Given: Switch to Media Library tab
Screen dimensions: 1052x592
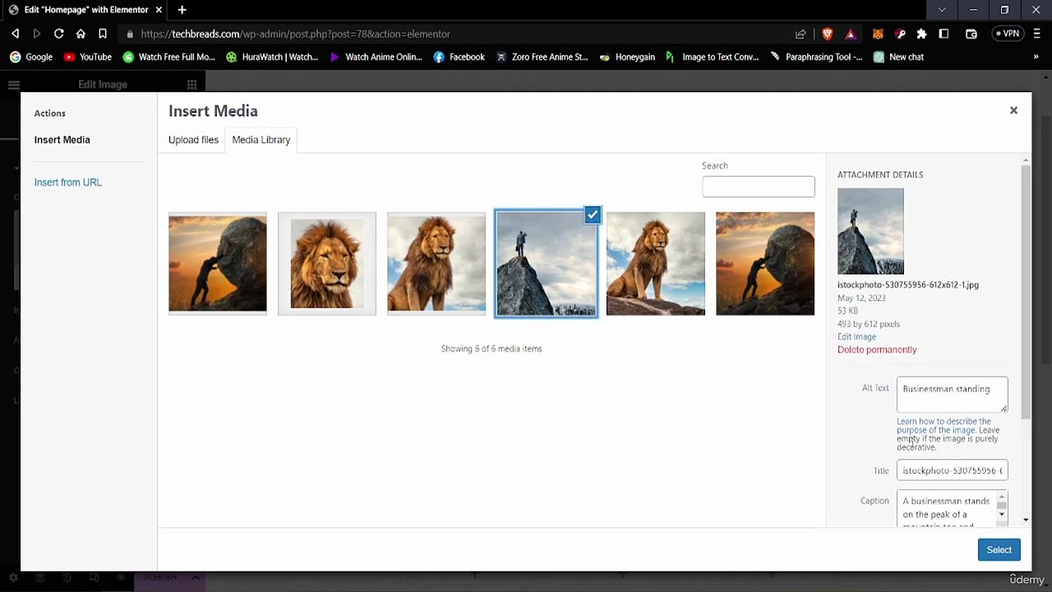Looking at the screenshot, I should (x=261, y=140).
